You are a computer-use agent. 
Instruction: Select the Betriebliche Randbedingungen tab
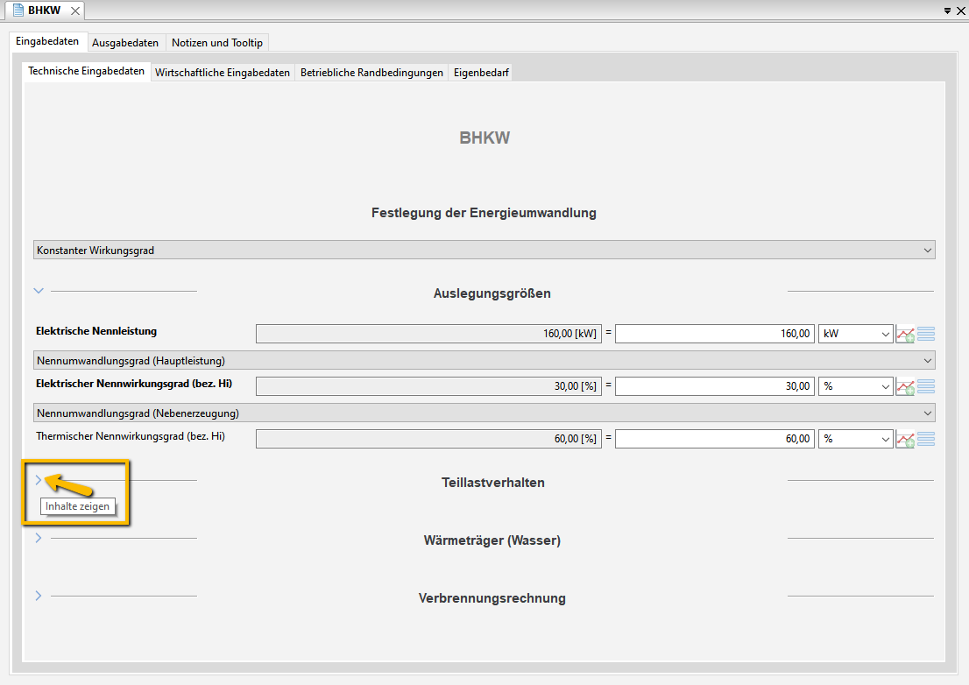pos(371,73)
